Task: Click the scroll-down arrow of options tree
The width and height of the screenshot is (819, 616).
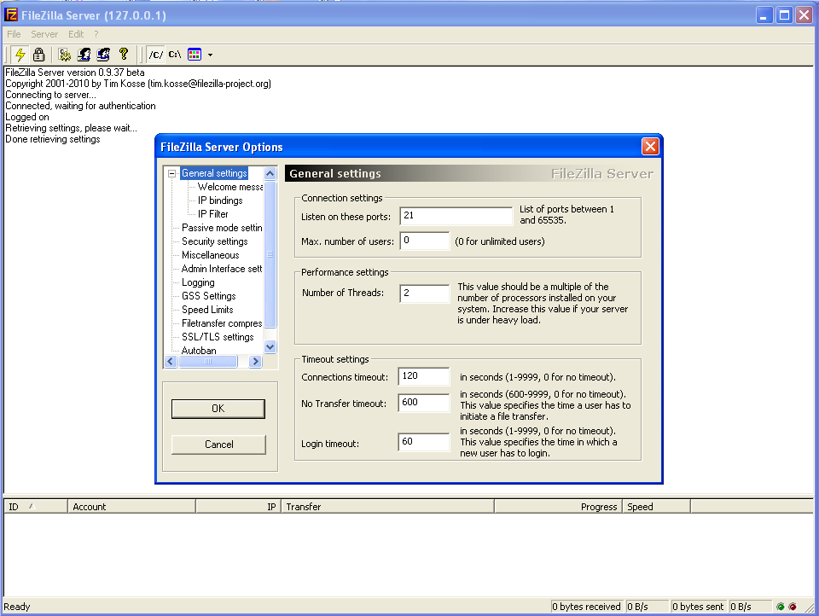Action: click(x=270, y=347)
